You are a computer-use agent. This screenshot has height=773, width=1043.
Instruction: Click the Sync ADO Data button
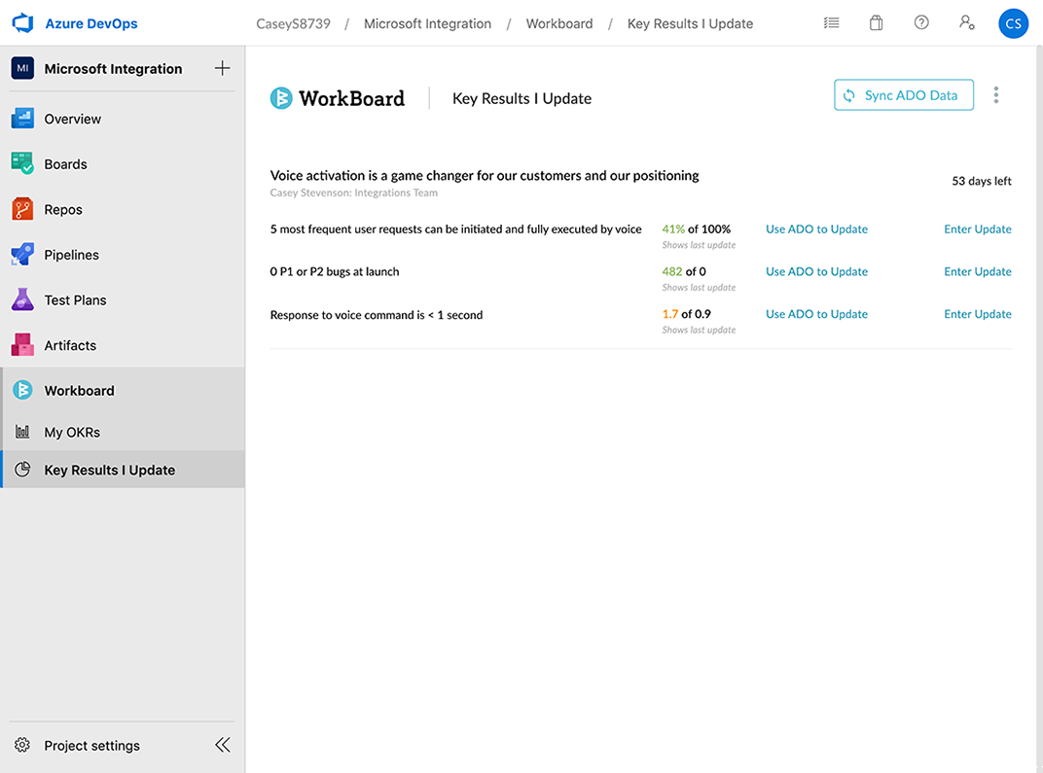pos(903,94)
